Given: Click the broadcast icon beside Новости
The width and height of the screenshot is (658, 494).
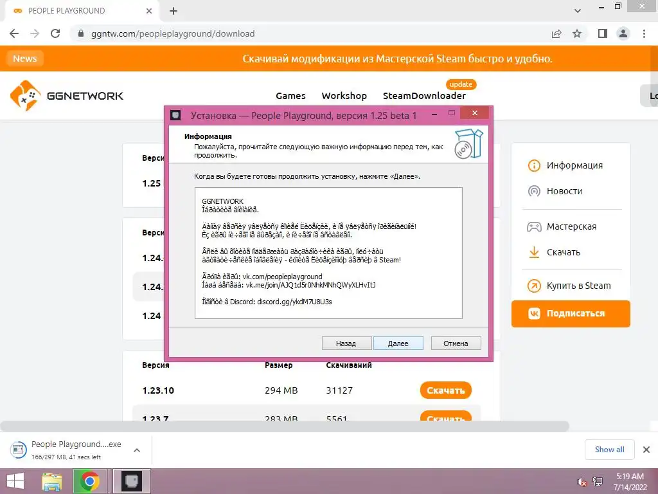Looking at the screenshot, I should point(534,191).
